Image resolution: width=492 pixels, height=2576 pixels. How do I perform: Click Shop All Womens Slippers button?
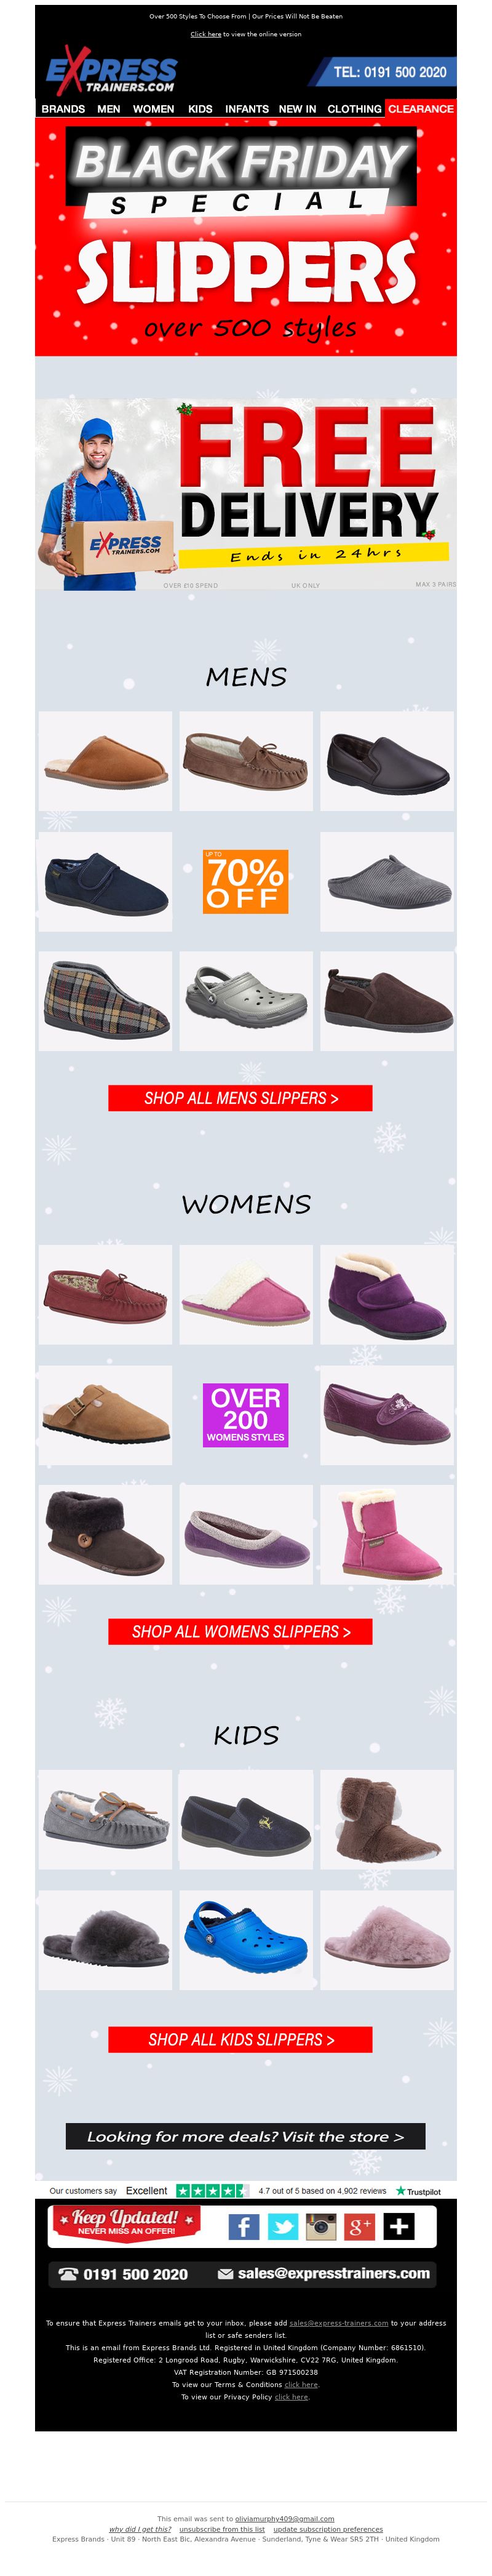[x=240, y=1631]
